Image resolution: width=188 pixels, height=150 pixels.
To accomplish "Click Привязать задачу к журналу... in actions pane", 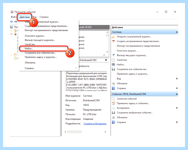I will click(133, 74).
